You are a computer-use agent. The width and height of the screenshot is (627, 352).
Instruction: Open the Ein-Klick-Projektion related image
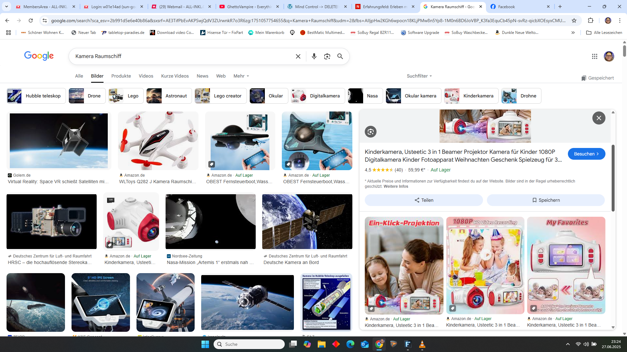[404, 265]
